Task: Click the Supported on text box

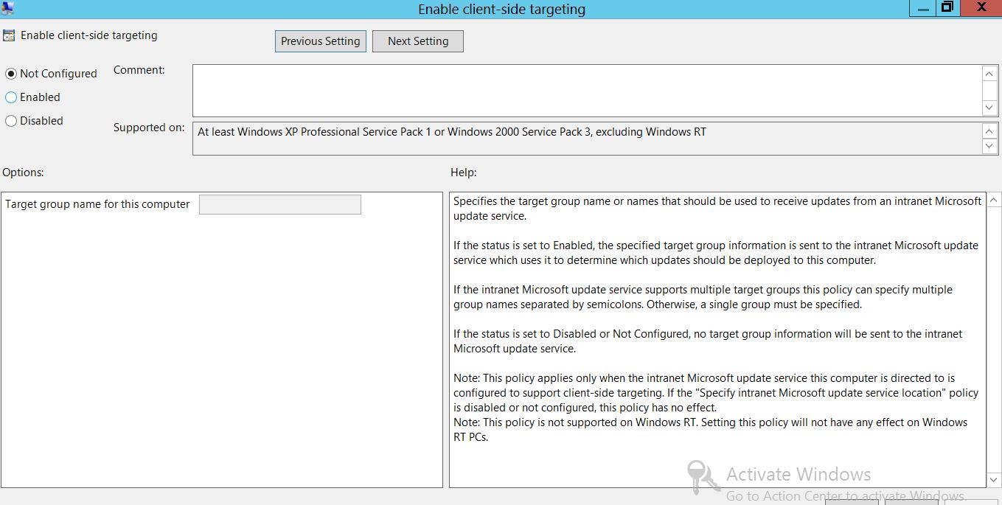Action: point(587,139)
